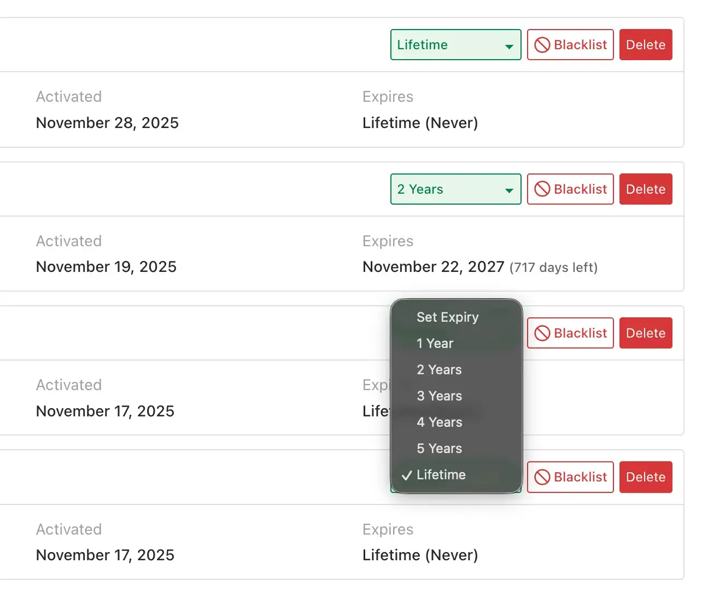Viewport: 702px width, 592px height.
Task: Click Delete on the top license row
Action: coord(646,44)
